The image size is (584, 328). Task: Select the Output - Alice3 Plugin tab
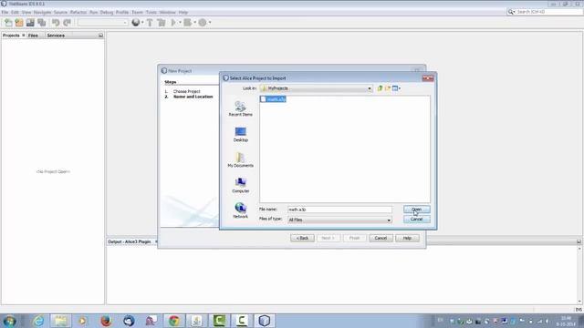[130, 241]
